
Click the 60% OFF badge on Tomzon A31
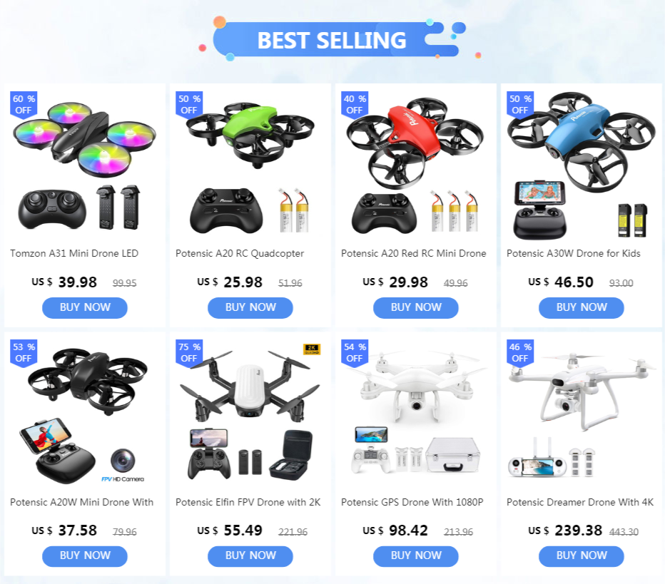(24, 104)
